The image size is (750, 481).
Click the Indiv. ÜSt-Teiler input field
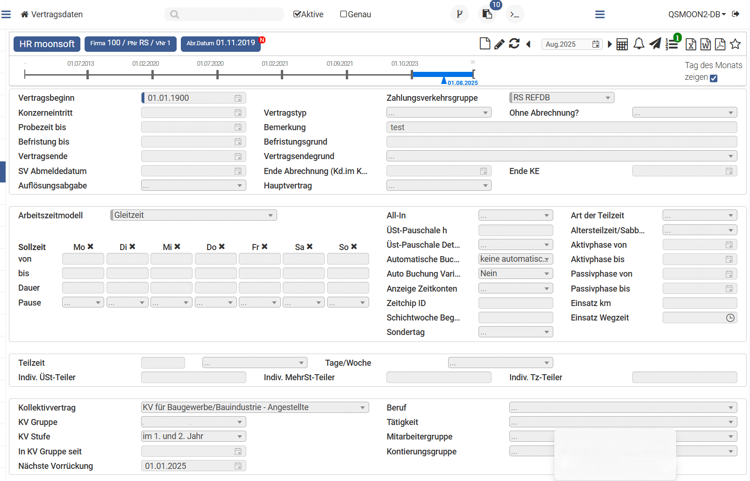click(x=193, y=377)
